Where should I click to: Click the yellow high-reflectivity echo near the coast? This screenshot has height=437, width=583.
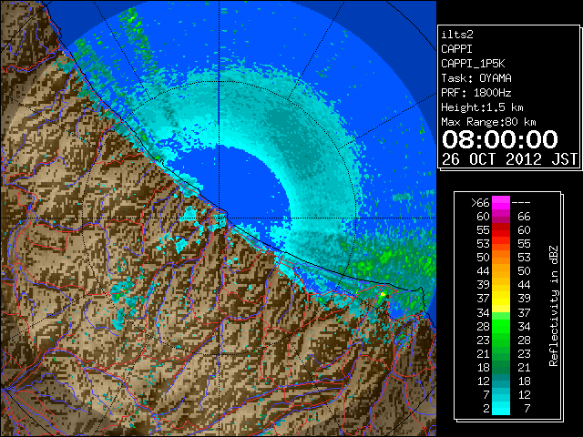(383, 294)
